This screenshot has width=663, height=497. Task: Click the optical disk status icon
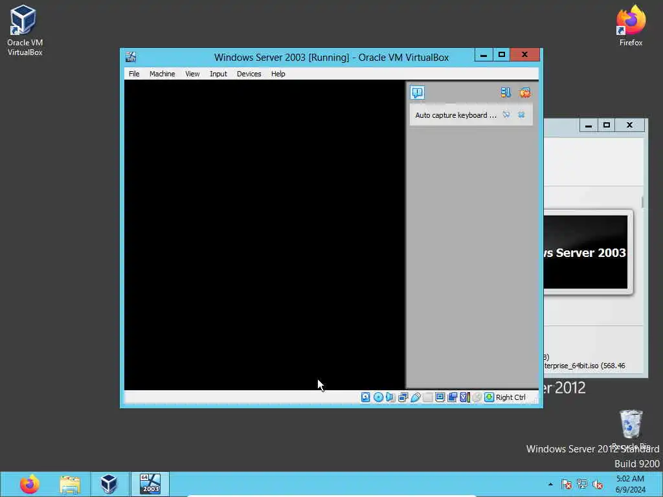pos(378,397)
